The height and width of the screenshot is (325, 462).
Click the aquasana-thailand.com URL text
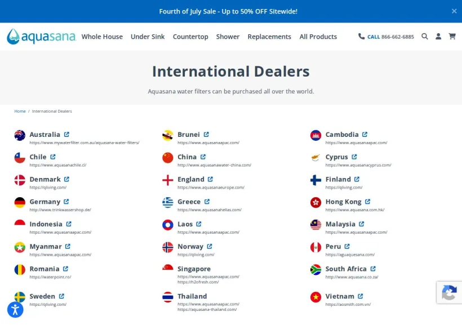pyautogui.click(x=207, y=309)
